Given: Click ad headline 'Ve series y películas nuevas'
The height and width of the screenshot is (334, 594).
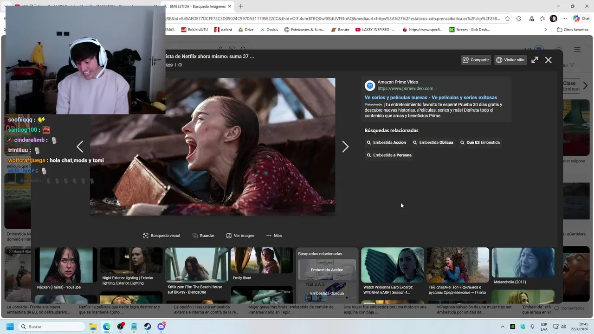Looking at the screenshot, I should [431, 97].
